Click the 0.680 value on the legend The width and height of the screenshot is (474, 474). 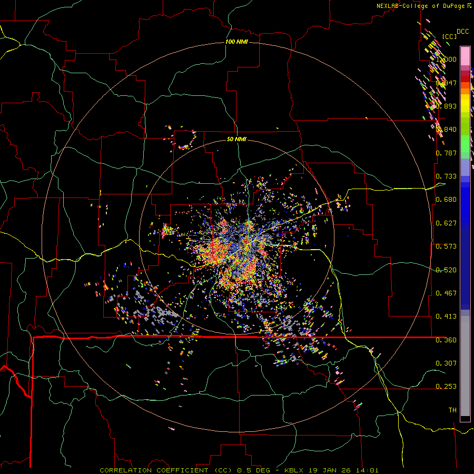tap(446, 200)
